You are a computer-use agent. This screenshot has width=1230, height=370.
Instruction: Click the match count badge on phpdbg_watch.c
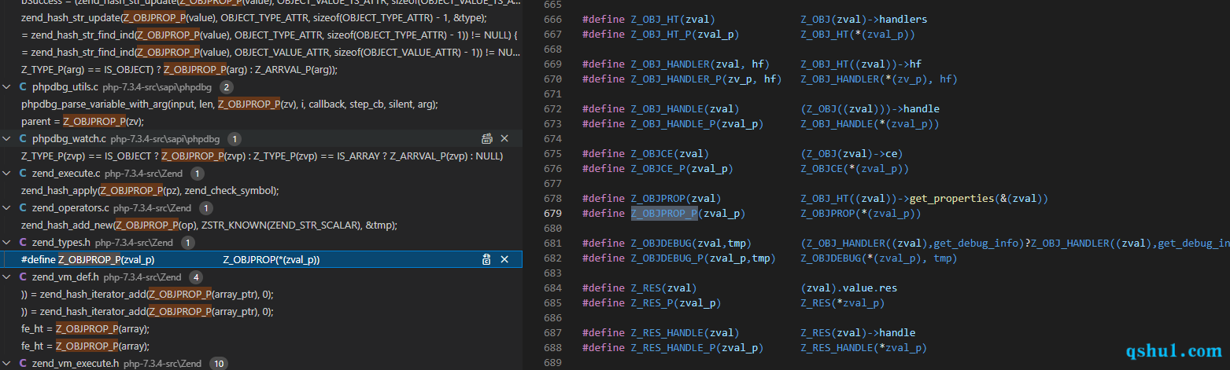pyautogui.click(x=235, y=138)
